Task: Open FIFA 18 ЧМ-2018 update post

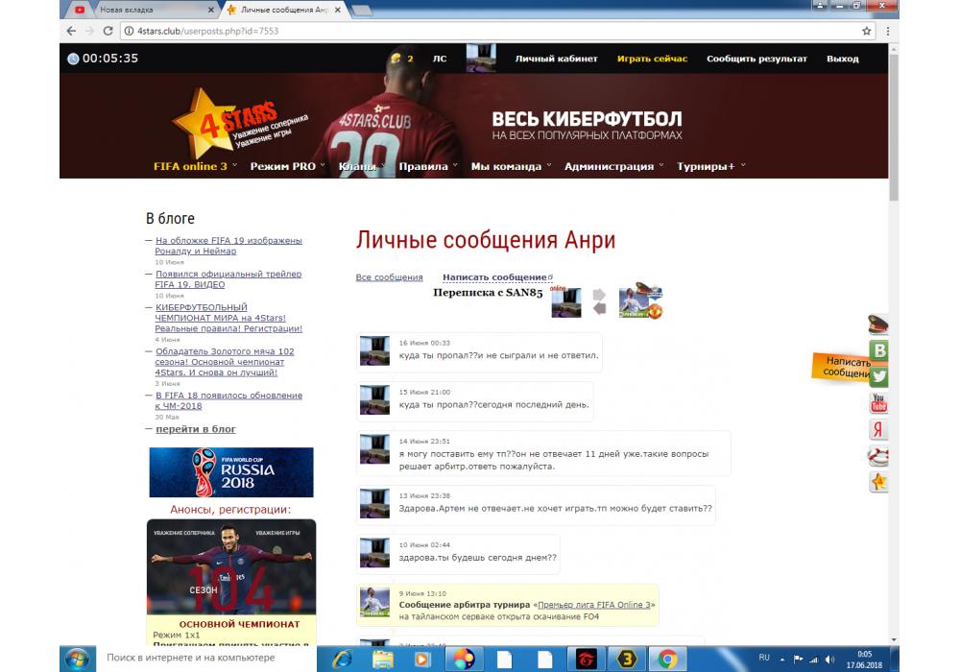Action: (228, 400)
